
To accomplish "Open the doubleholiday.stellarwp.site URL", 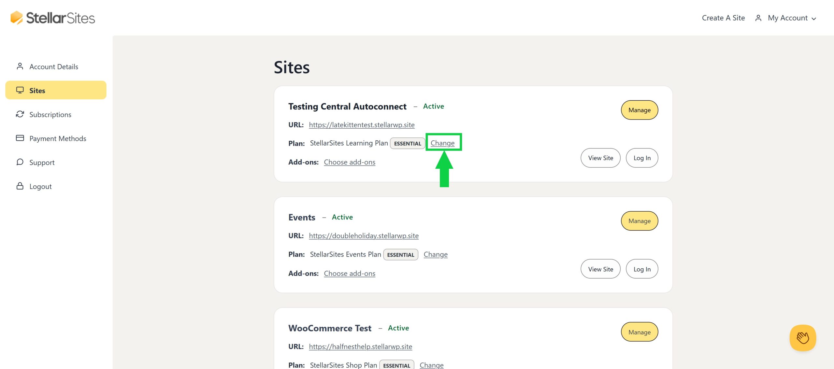I will tap(364, 235).
